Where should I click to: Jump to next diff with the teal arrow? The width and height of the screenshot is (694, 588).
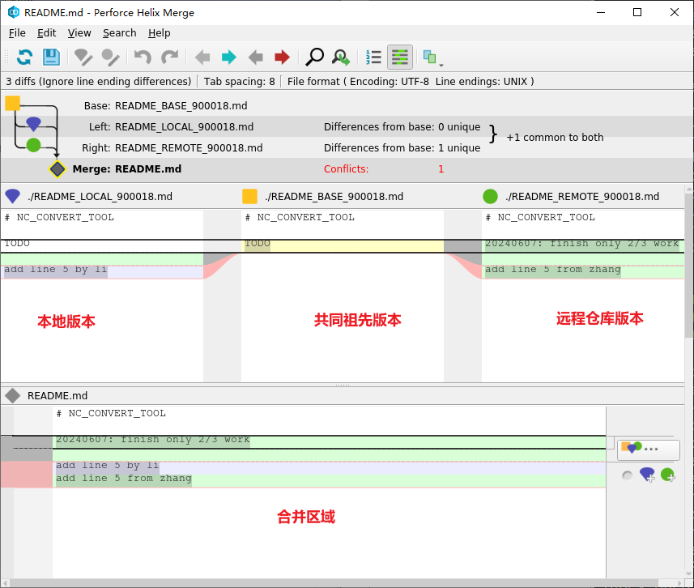click(229, 58)
